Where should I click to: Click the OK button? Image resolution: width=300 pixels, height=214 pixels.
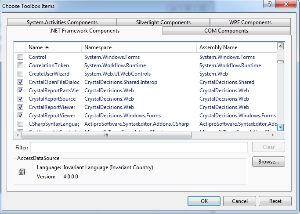(204, 201)
